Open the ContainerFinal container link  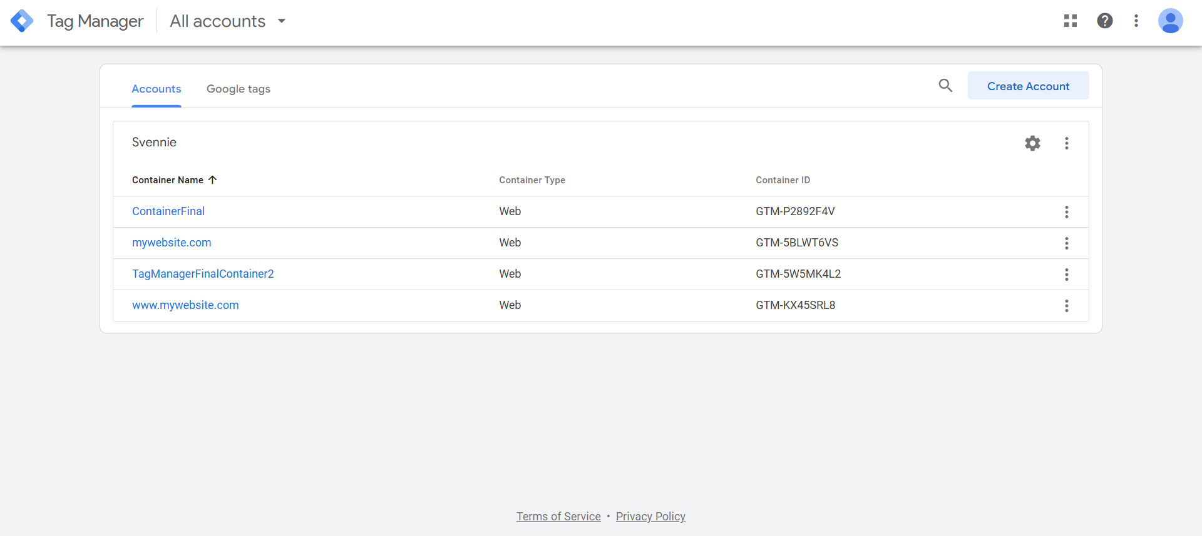[x=168, y=211]
